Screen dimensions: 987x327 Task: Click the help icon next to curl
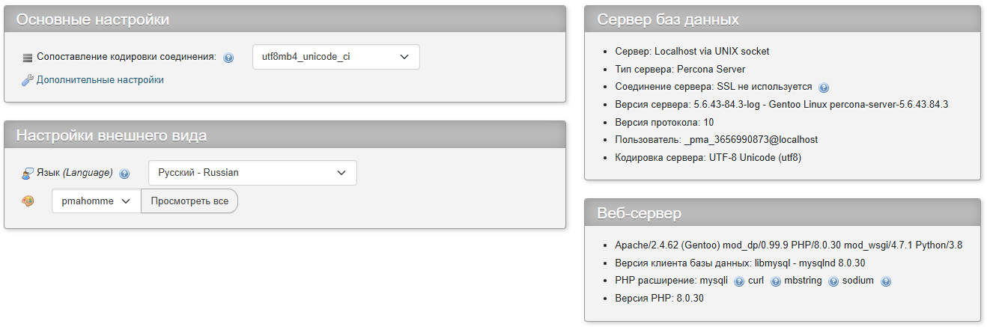point(776,281)
